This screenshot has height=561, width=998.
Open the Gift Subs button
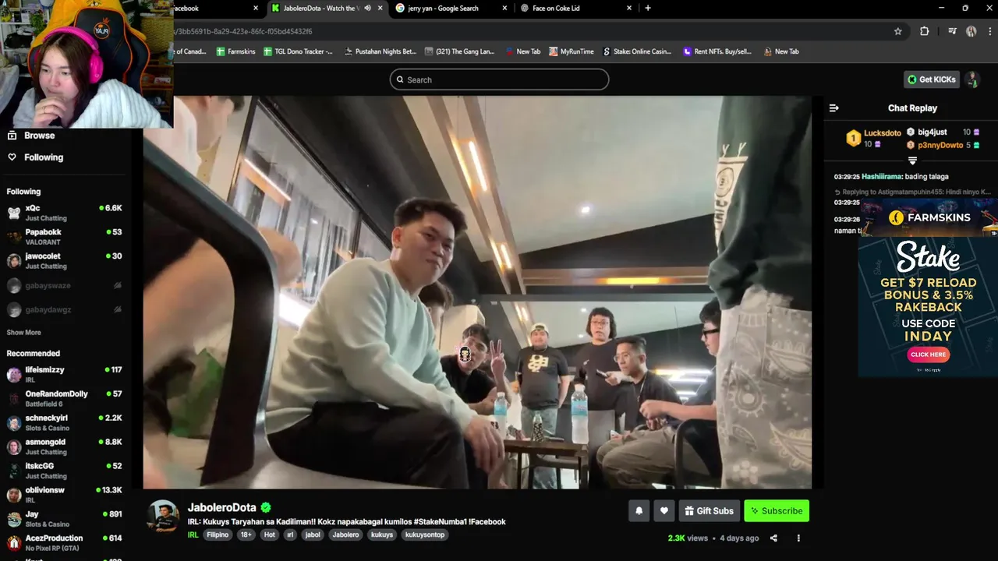pyautogui.click(x=710, y=511)
